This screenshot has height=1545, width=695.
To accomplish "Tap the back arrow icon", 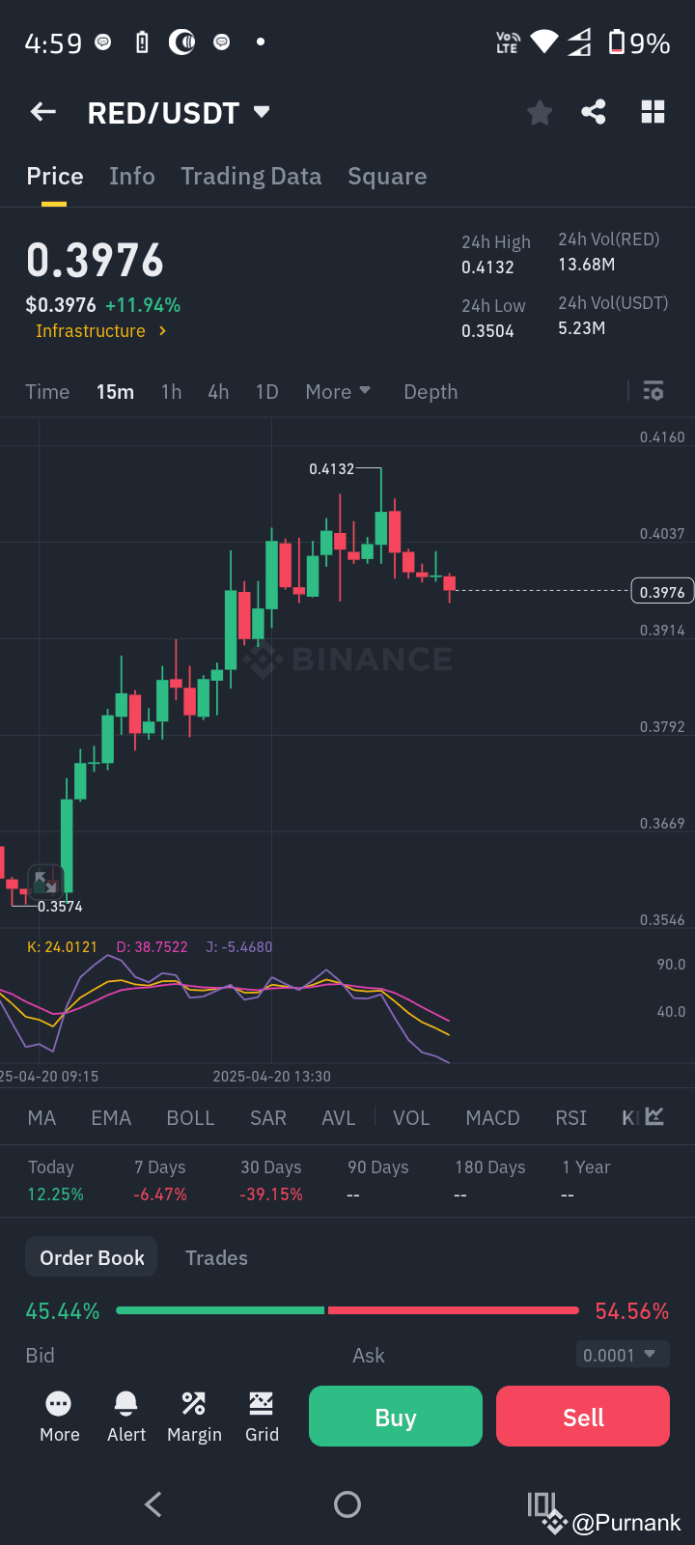I will point(43,112).
